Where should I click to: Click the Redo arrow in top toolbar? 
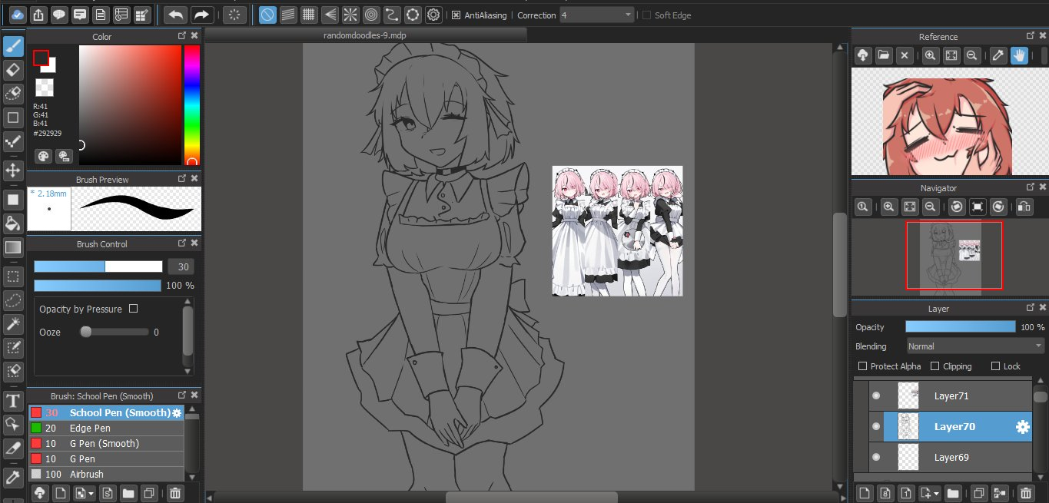(201, 15)
